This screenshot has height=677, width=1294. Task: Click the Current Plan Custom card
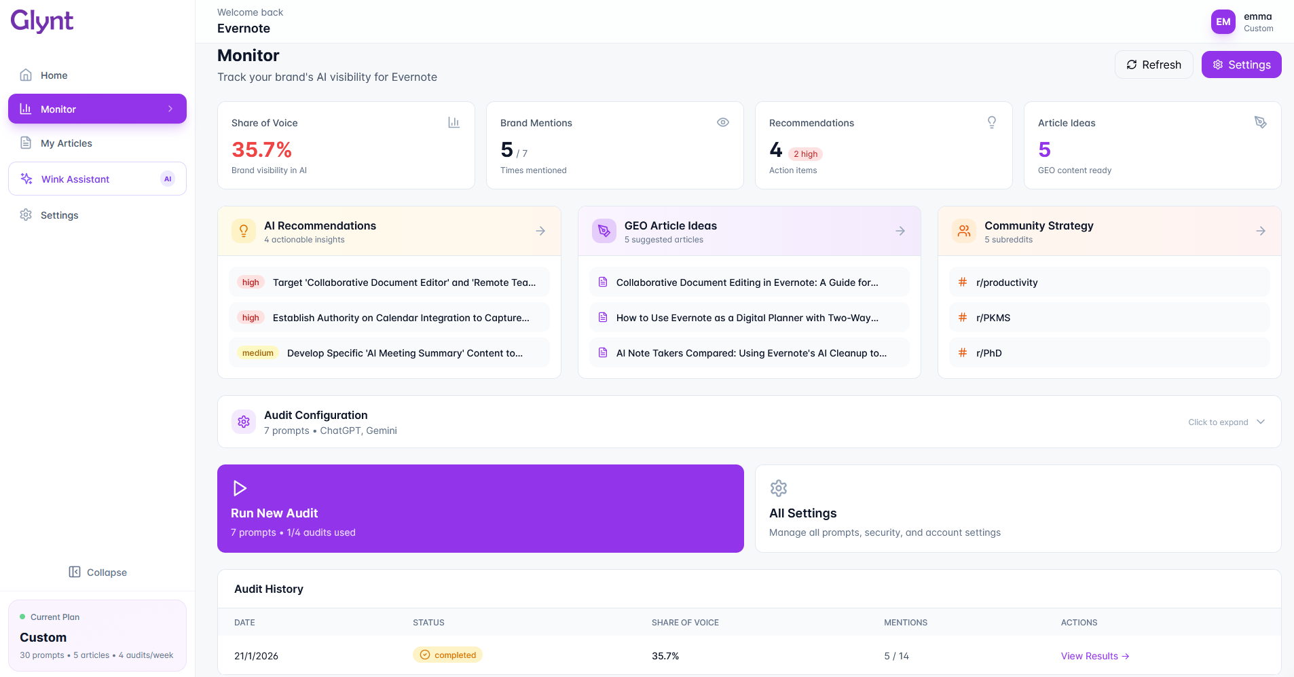97,636
